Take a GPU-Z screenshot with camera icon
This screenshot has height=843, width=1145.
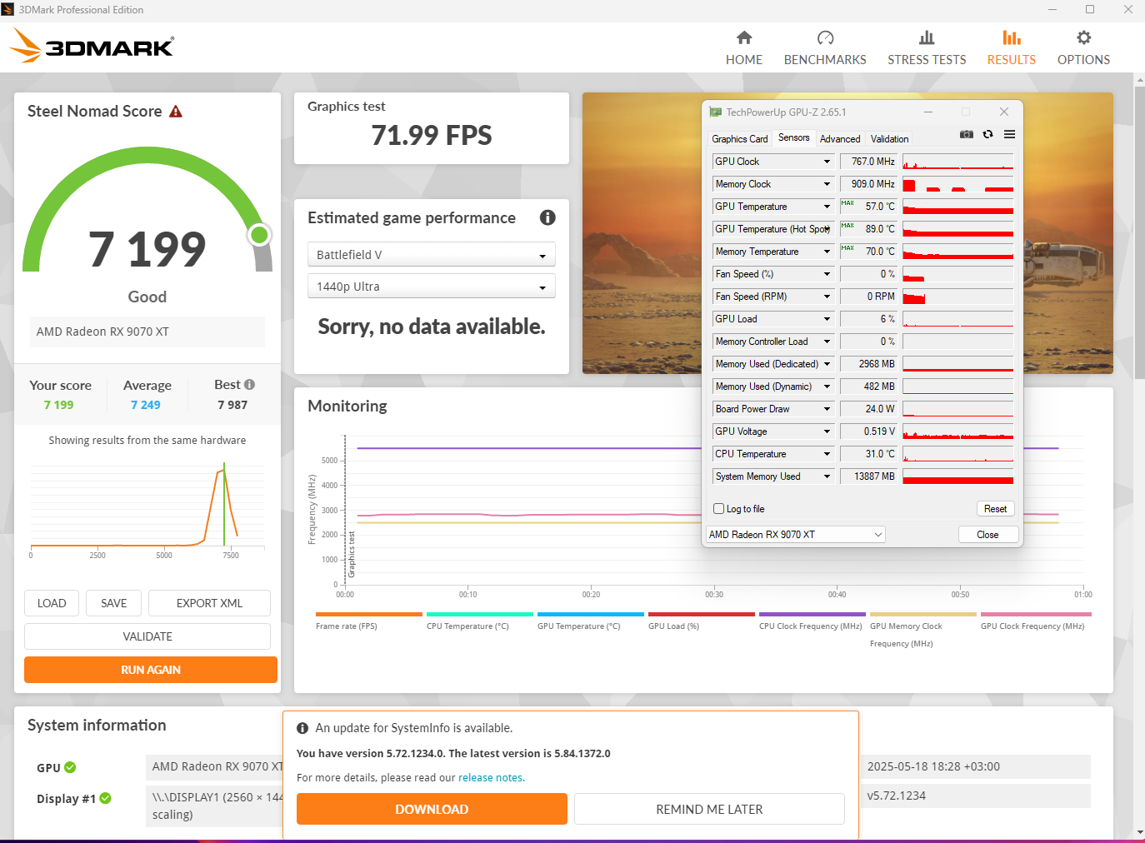pos(967,134)
